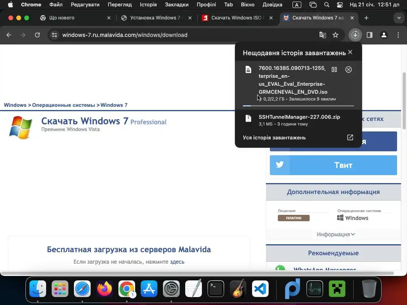Open App Store from the Dock

149,289
